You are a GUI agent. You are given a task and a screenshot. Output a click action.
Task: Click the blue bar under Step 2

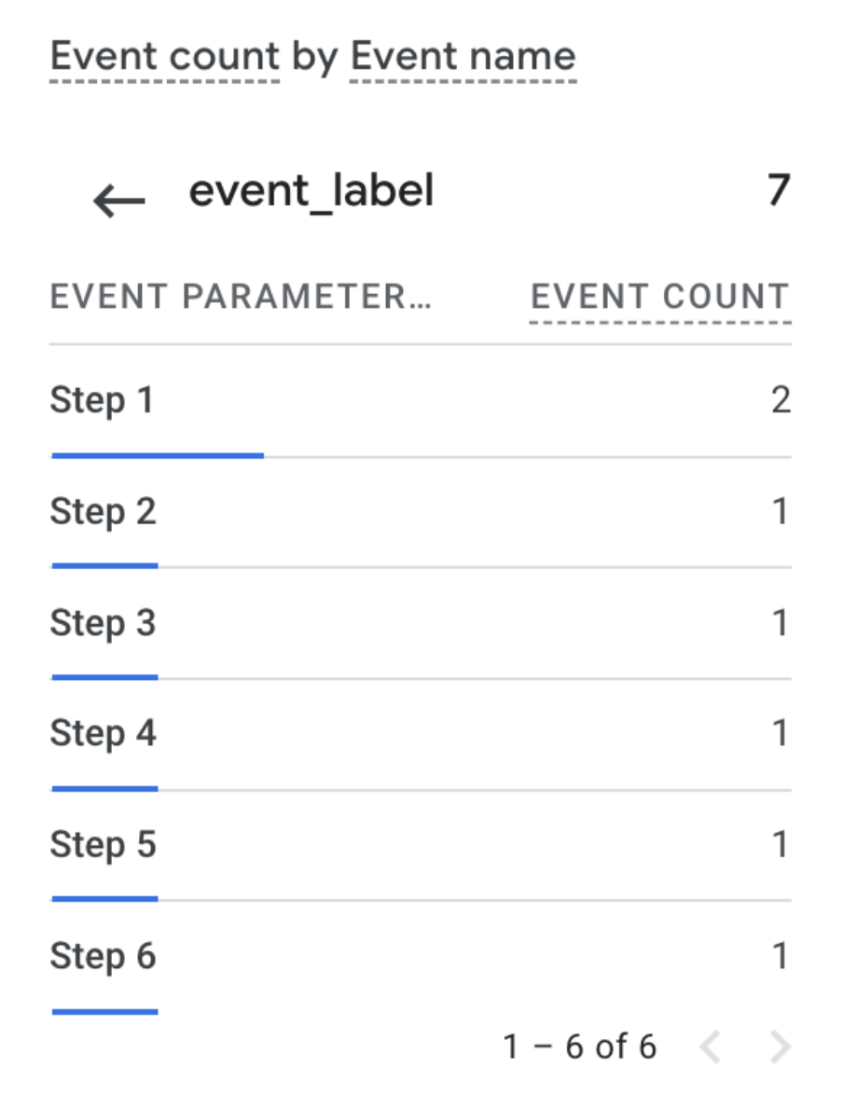click(x=104, y=565)
